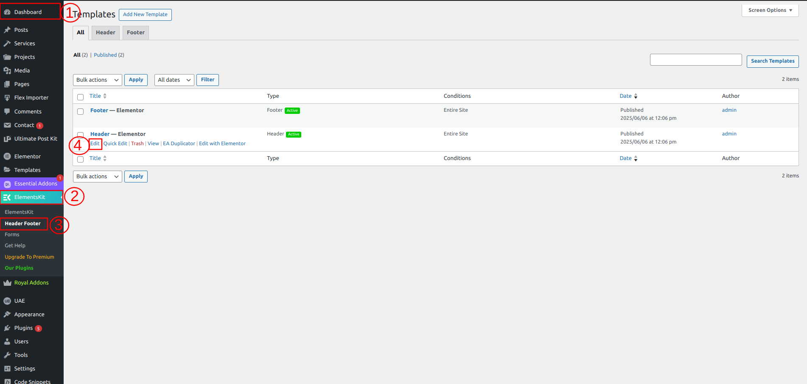Click the Media icon in sidebar
Viewport: 807px width, 384px height.
point(7,71)
